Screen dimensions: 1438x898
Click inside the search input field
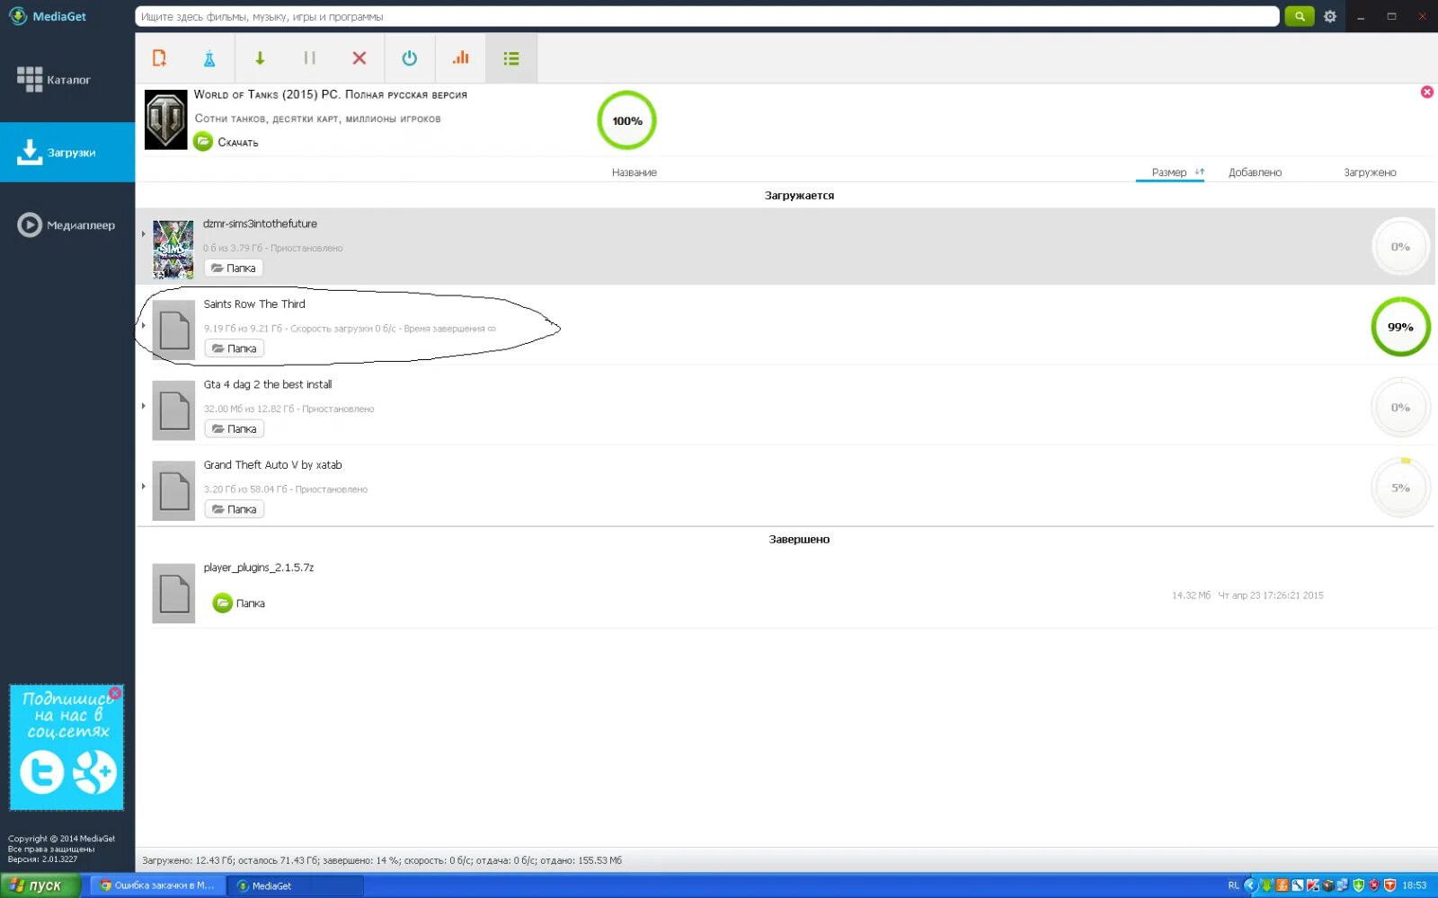point(706,16)
